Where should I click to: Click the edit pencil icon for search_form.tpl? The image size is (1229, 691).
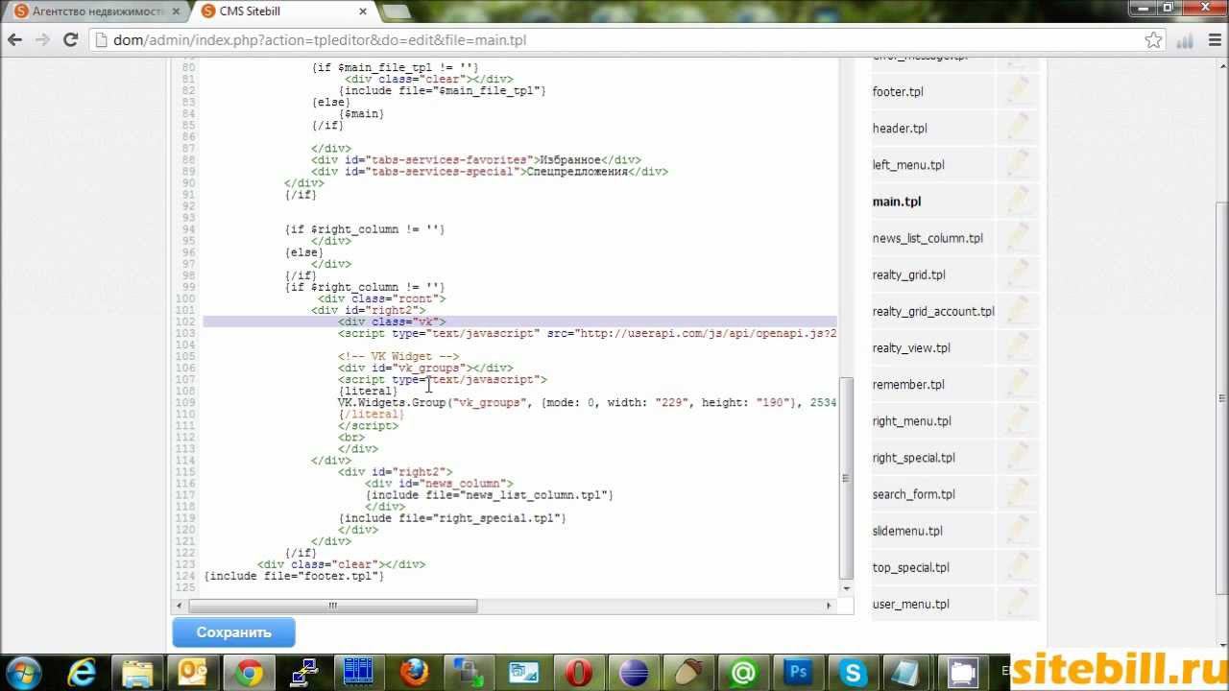[1018, 494]
